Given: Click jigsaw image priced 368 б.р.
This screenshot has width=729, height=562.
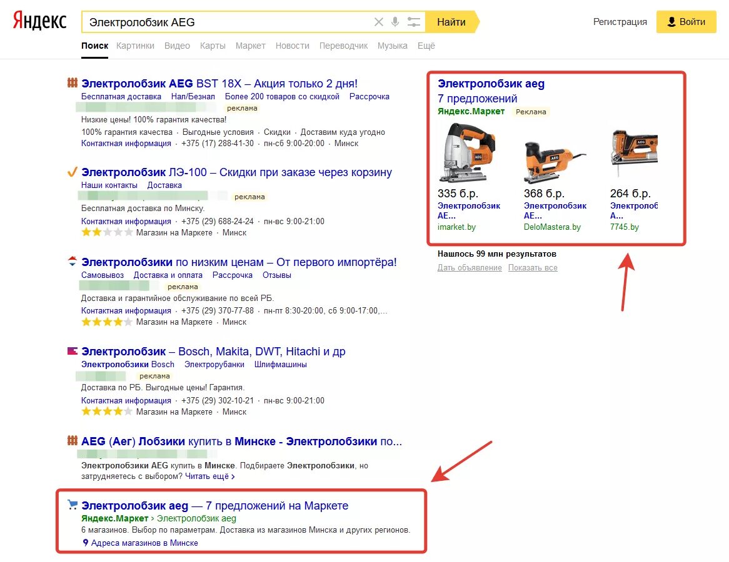Looking at the screenshot, I should (555, 162).
